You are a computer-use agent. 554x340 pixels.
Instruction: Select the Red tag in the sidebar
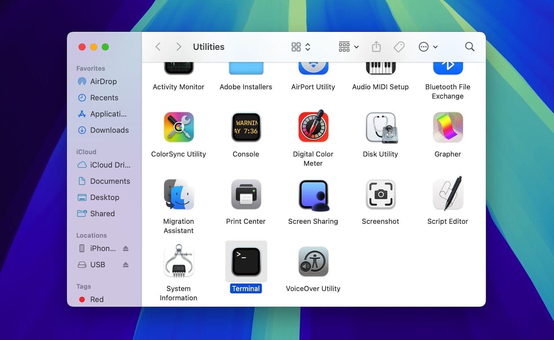point(97,300)
